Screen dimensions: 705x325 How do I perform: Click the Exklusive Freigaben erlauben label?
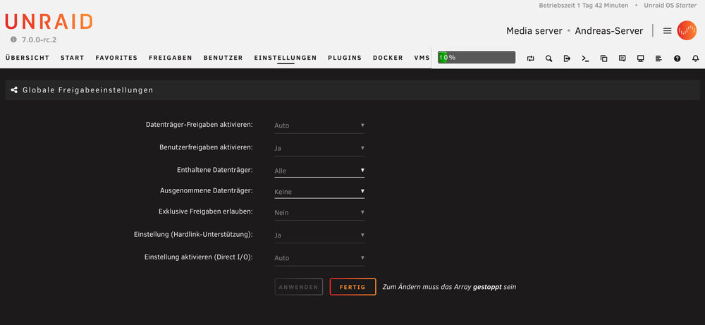[x=205, y=211]
